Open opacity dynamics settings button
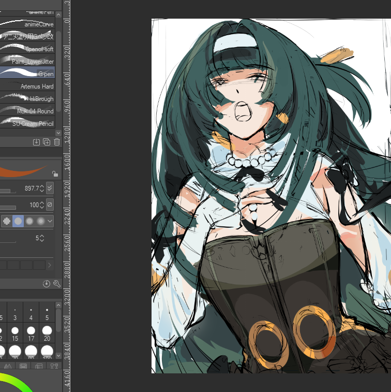 point(50,205)
